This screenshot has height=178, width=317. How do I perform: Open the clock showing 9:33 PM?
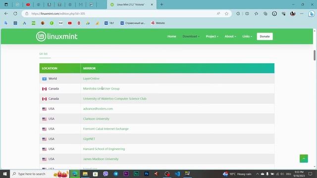pyautogui.click(x=299, y=174)
